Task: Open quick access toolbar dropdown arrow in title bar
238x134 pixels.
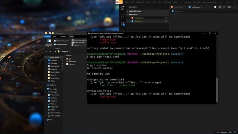Action: point(55,33)
